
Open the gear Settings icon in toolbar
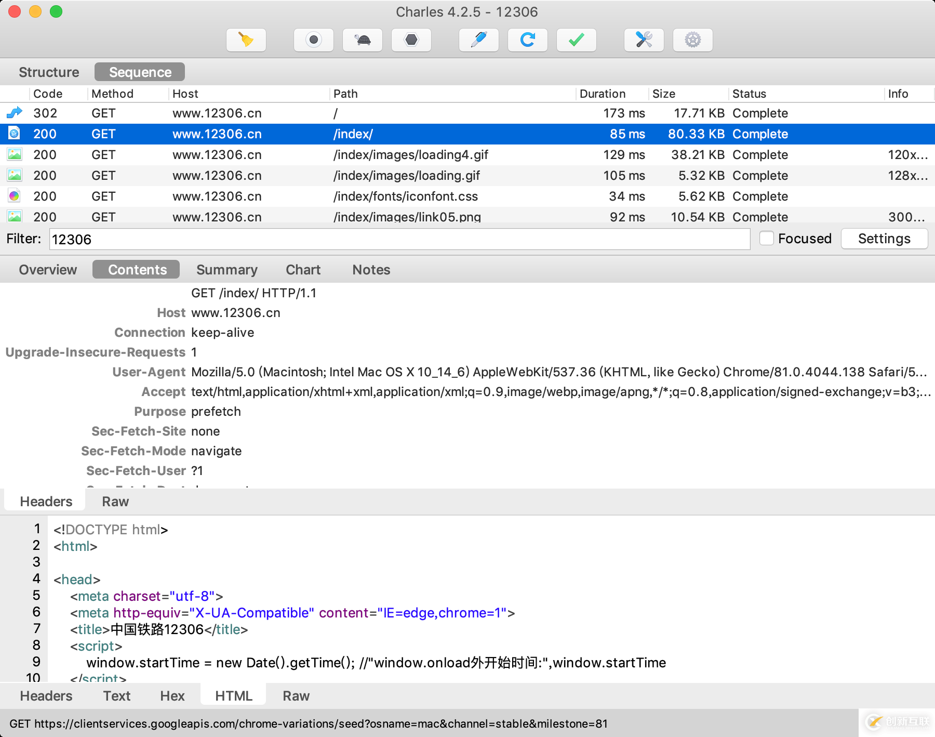(x=692, y=40)
